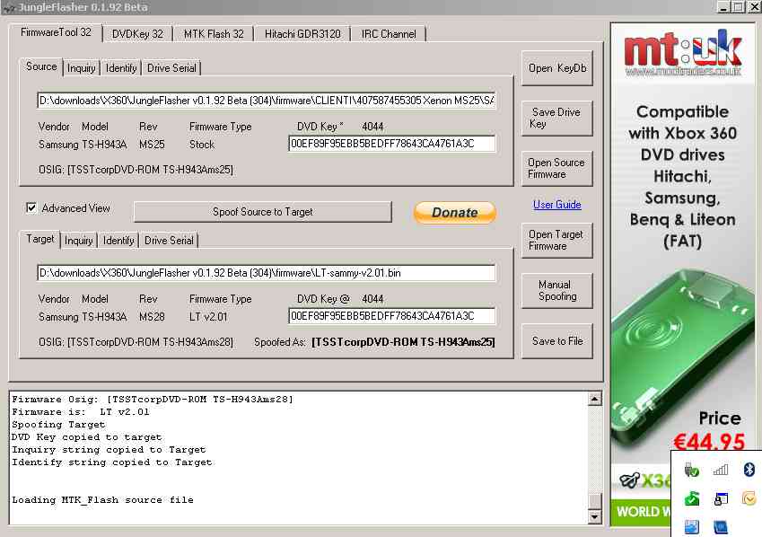Click the source 'Stock' firmware type value

(202, 145)
